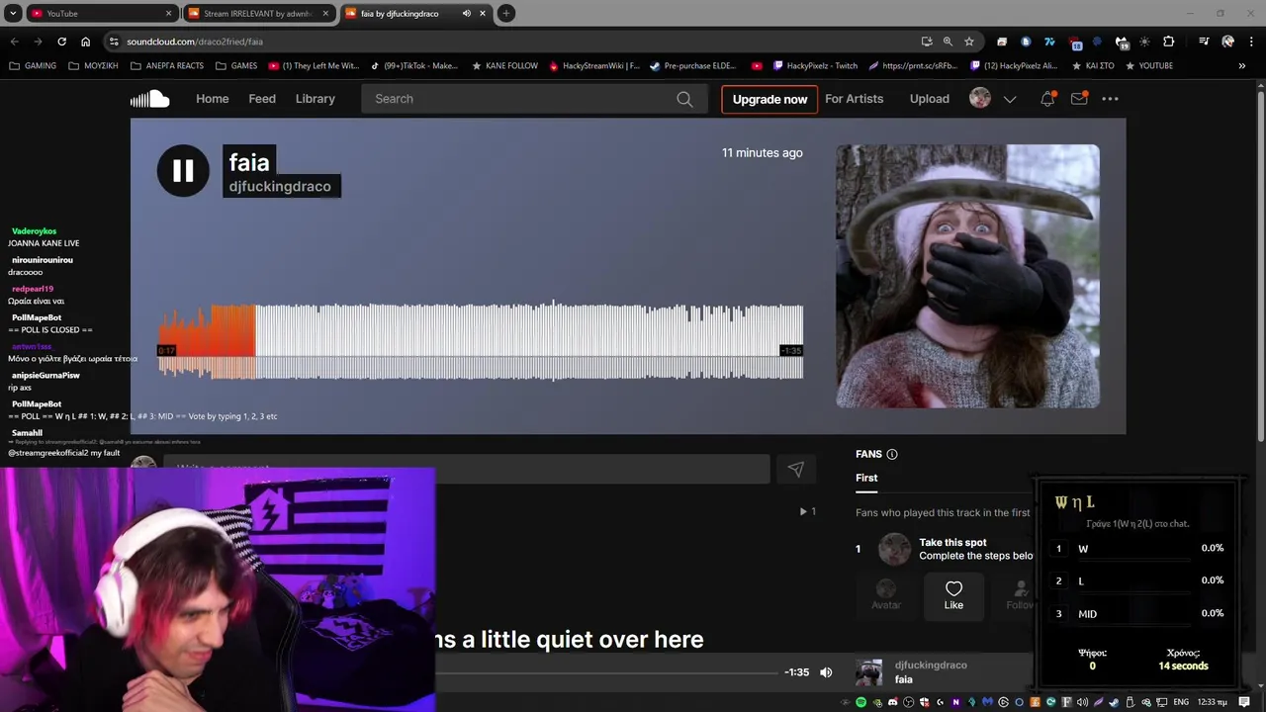This screenshot has width=1266, height=712.
Task: Open the Windows notification center icon
Action: (1245, 702)
